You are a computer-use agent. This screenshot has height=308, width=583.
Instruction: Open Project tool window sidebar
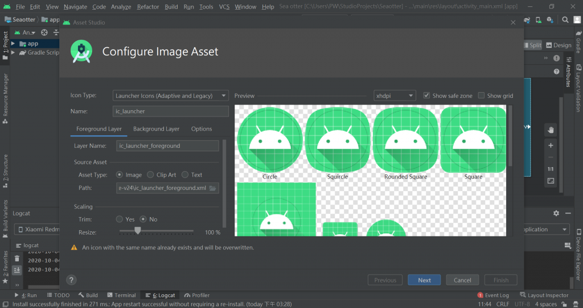tap(5, 44)
